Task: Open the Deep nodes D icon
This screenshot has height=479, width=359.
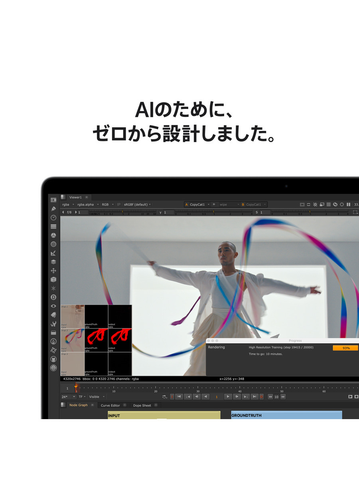Action: tap(53, 297)
